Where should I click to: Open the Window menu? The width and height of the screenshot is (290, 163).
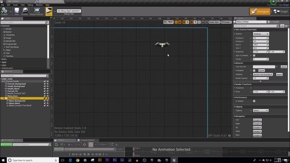(x=39, y=5)
